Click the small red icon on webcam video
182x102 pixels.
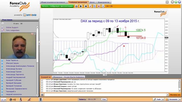pyautogui.click(x=32, y=34)
